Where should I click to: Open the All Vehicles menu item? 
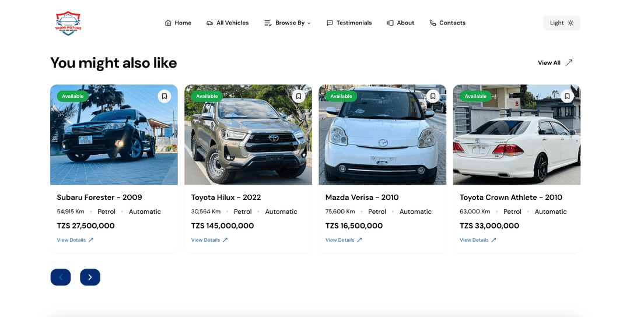(228, 23)
